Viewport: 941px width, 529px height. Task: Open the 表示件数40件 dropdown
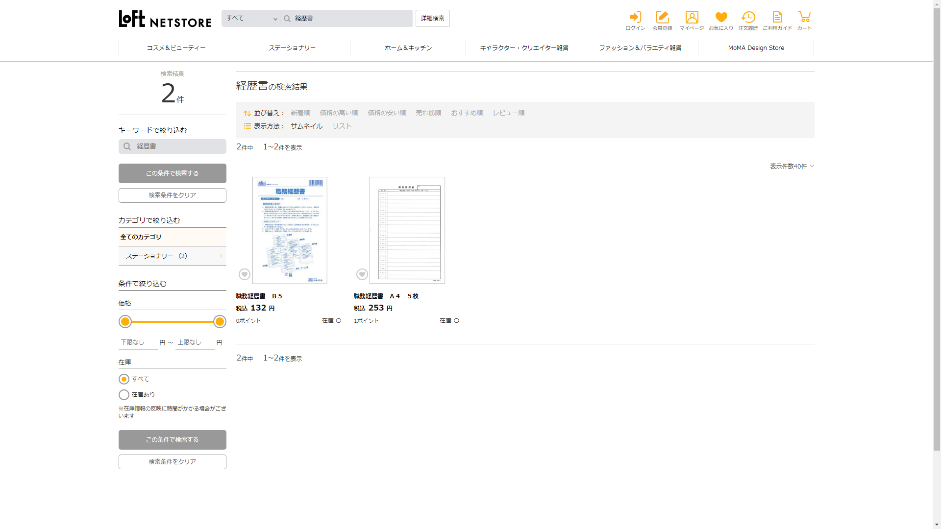coord(792,167)
